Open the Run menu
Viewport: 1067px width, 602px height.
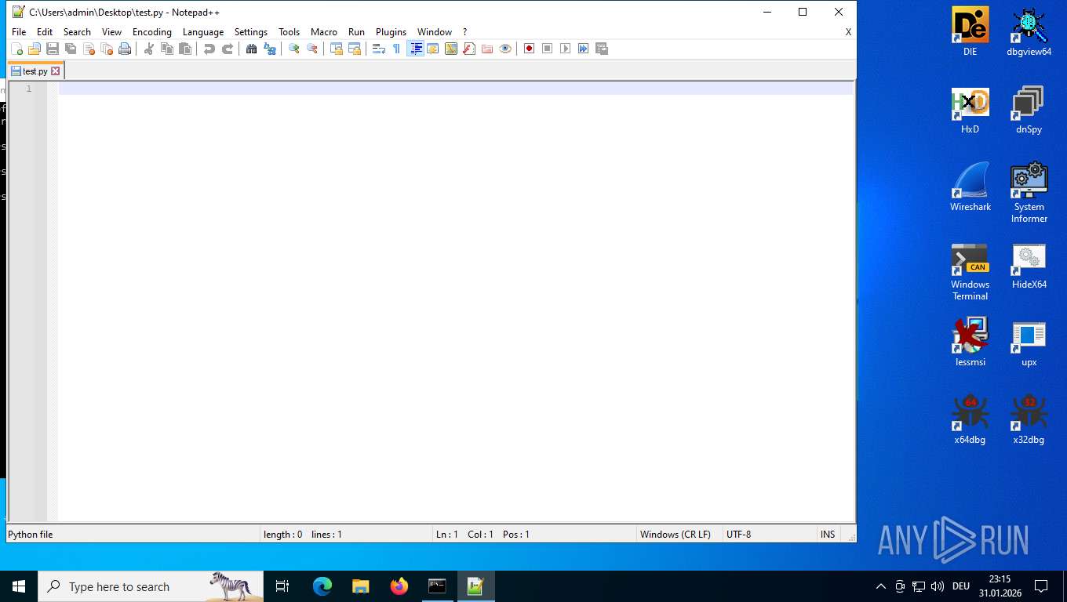pyautogui.click(x=357, y=32)
